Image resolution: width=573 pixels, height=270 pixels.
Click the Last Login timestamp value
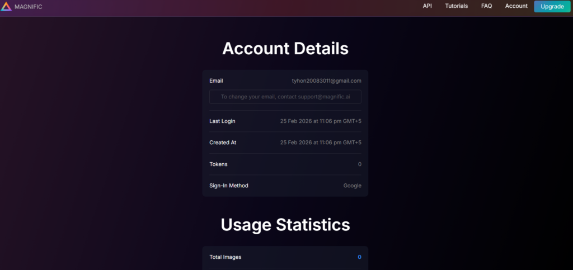coord(321,121)
